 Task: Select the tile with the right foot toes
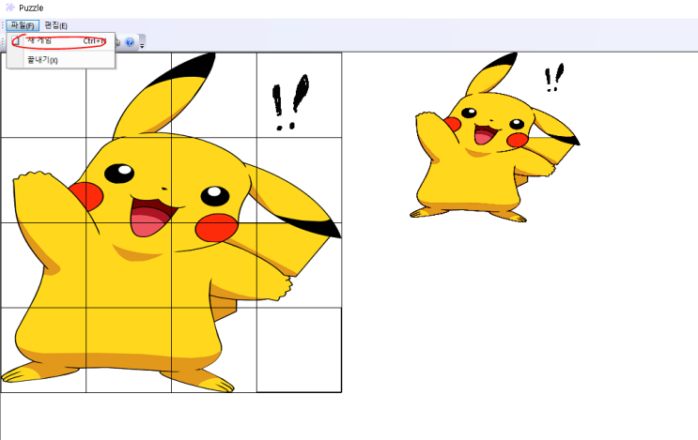click(214, 350)
